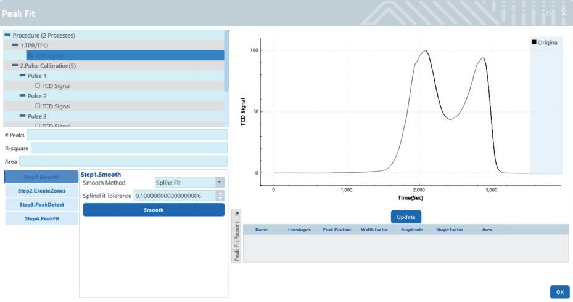Collapse the Pulse 3 tree node
This screenshot has width=573, height=302.
[23, 116]
